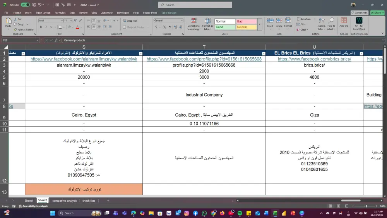
Task: Expand the cell Styles gallery
Action: [260, 24]
